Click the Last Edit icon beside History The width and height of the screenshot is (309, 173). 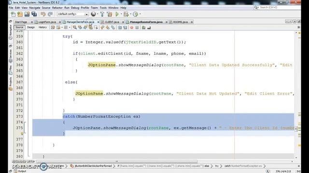[53, 27]
